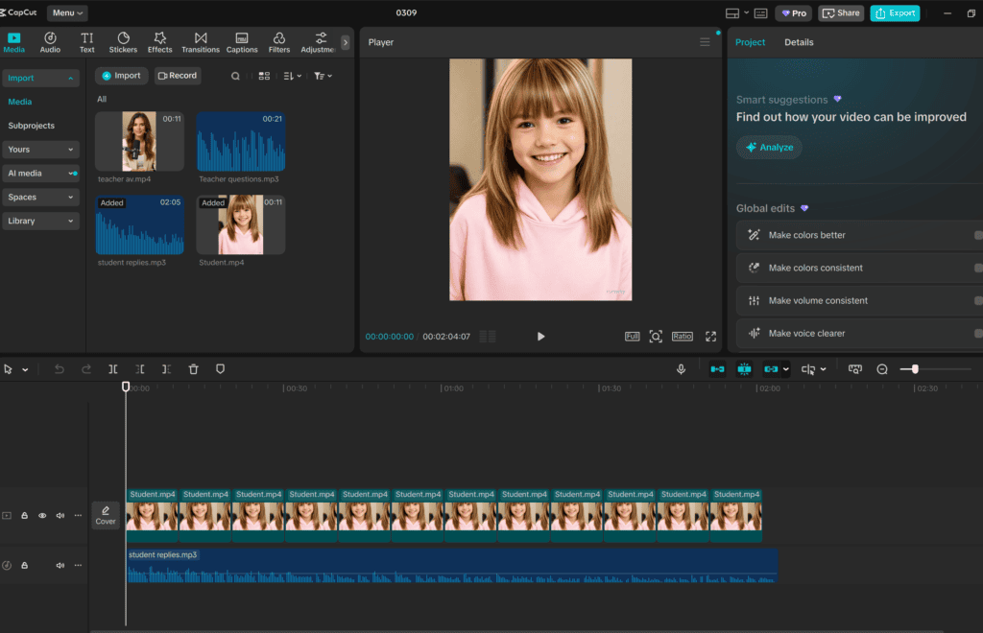Viewport: 983px width, 633px height.
Task: Open the shortcuts panel icon in title bar
Action: point(760,13)
